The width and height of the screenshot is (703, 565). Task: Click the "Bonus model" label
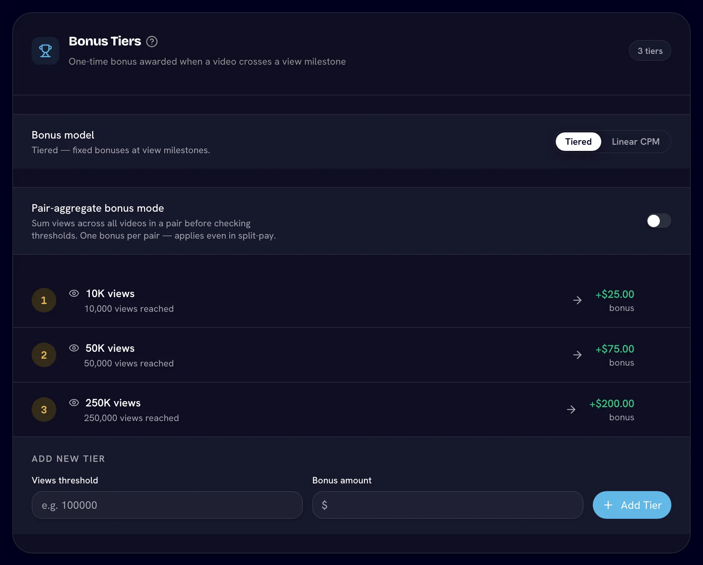click(x=63, y=135)
